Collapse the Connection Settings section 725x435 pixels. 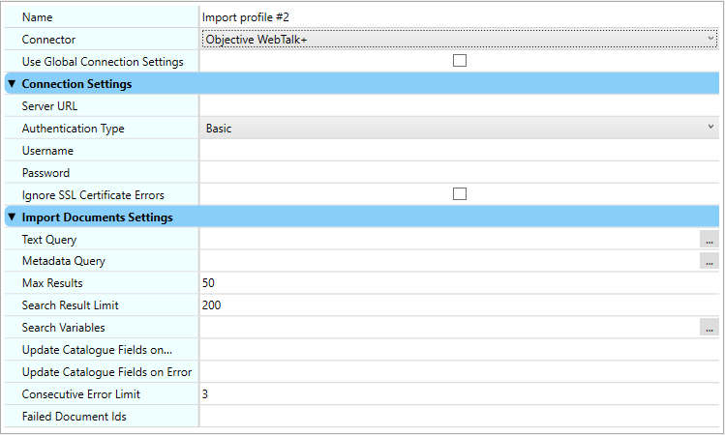(x=12, y=84)
